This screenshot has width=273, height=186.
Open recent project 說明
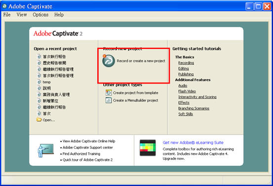pos(47,88)
